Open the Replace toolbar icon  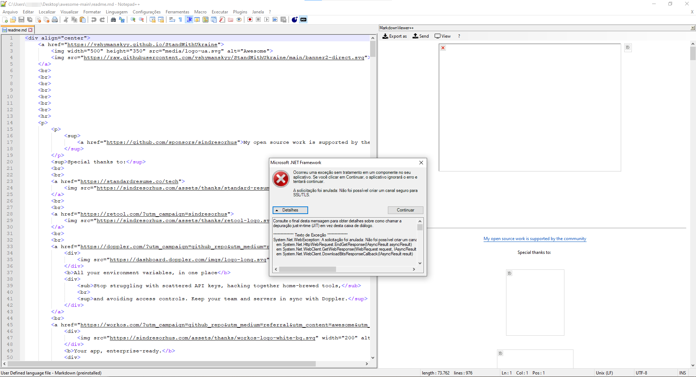pyautogui.click(x=122, y=20)
